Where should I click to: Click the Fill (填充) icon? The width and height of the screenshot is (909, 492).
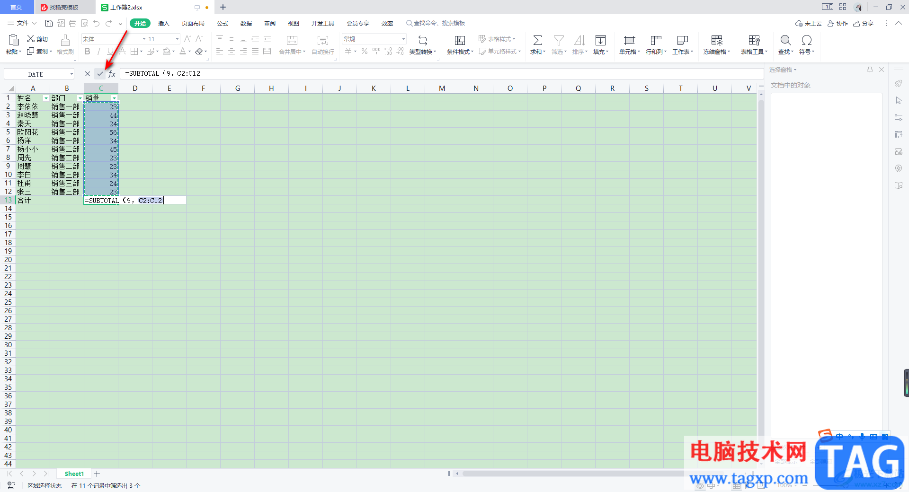click(600, 40)
